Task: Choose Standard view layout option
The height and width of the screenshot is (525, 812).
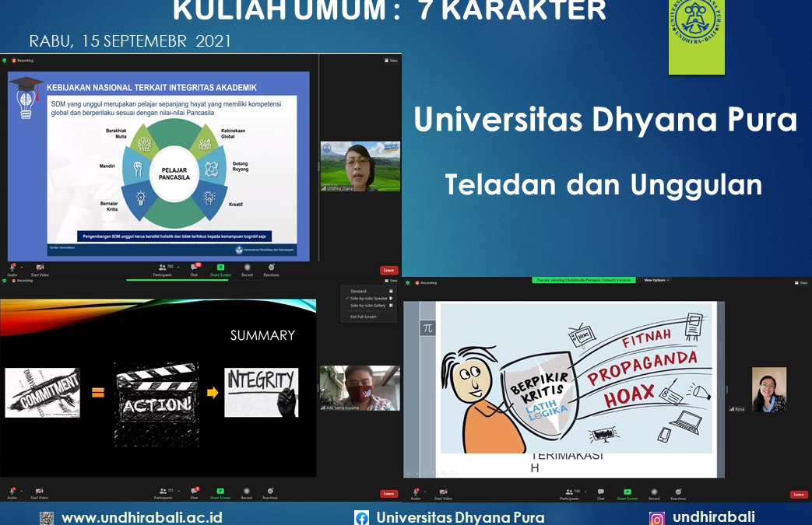Action: [x=369, y=291]
